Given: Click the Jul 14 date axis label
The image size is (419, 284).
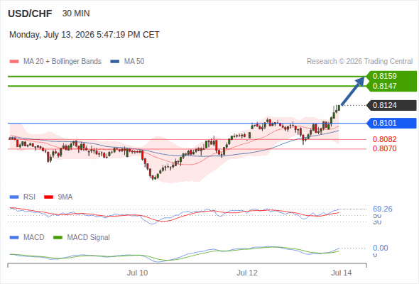Looking at the screenshot, I should click(342, 273).
